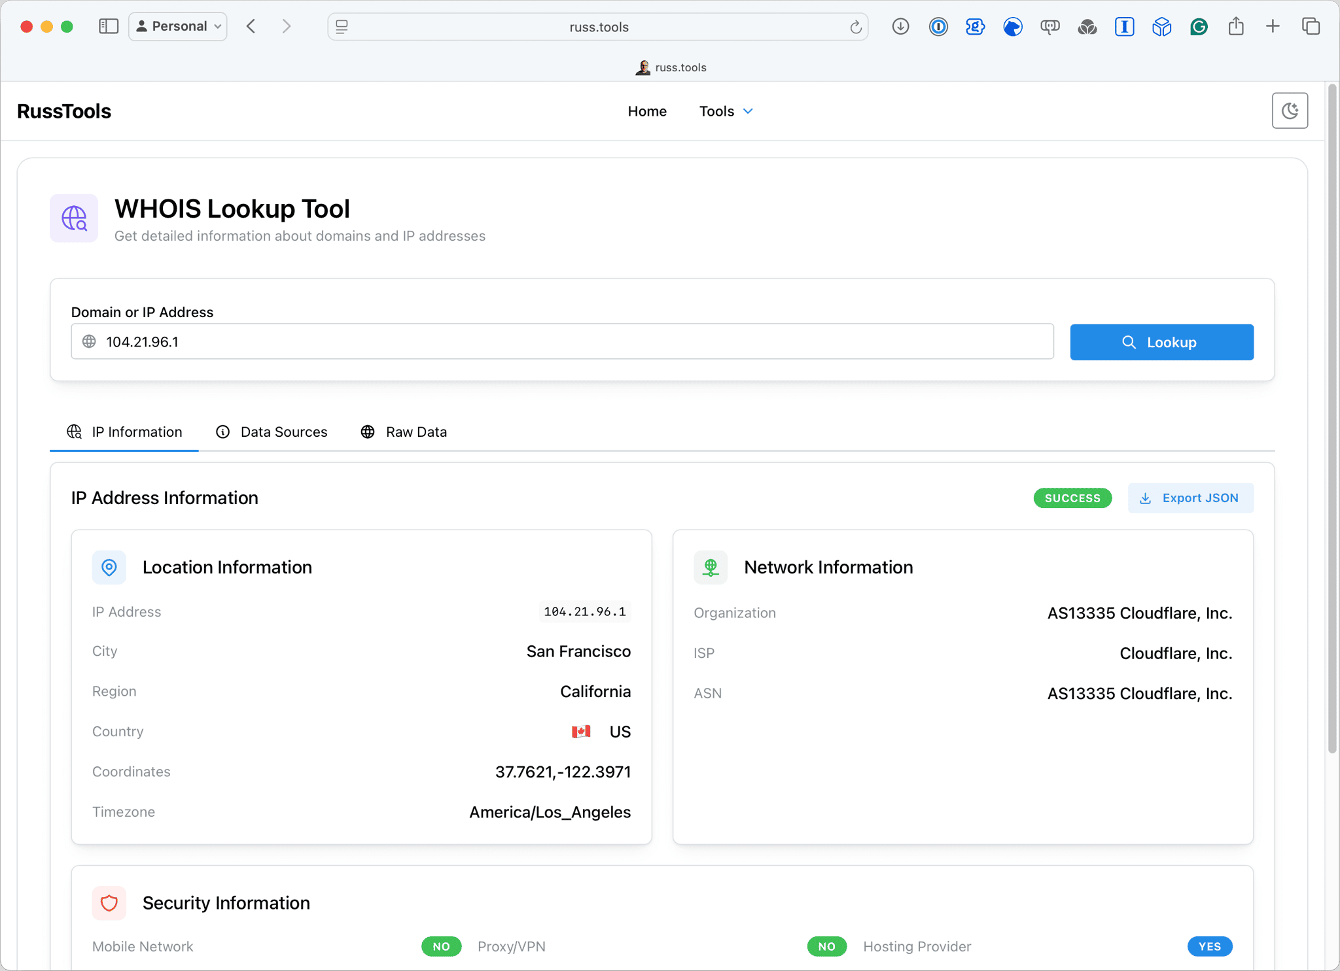Screen dimensions: 1340x971
Task: Click the 1Password extension icon
Action: pos(938,26)
